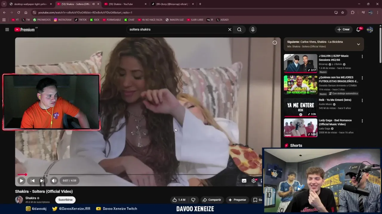Viewport: 382px width, 214px height.
Task: Skip to next video in player
Action: point(42,180)
